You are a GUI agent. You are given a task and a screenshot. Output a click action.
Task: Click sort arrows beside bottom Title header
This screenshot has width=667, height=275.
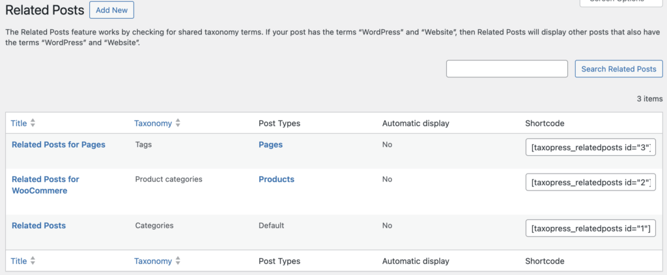pos(33,261)
